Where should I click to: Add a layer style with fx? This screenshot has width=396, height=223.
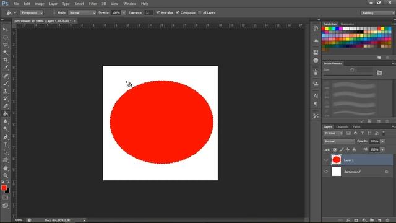pyautogui.click(x=348, y=221)
